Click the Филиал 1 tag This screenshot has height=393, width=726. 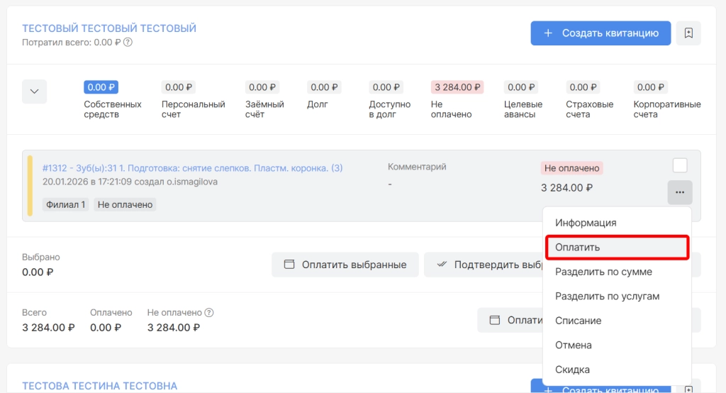click(66, 204)
